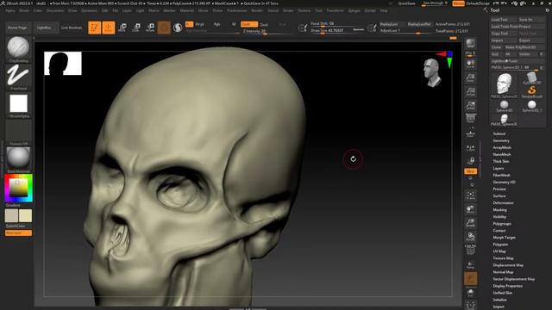552x310 pixels.
Task: Toggle the orange Alternate button
Action: point(18,233)
